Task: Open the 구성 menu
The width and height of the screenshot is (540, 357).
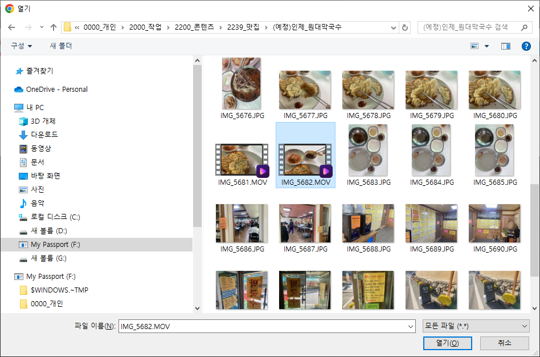Action: pyautogui.click(x=18, y=46)
